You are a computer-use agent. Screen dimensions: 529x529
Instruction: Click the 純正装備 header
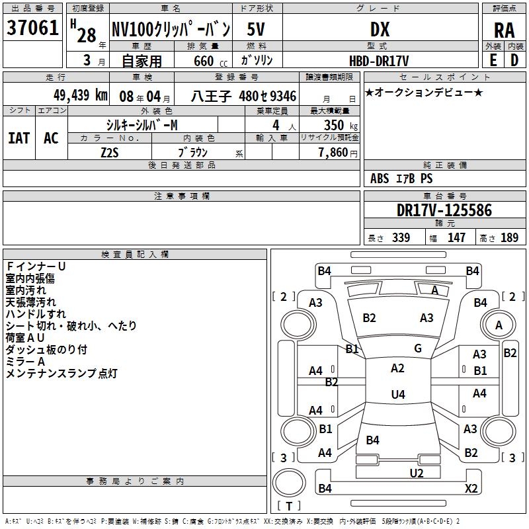point(444,165)
